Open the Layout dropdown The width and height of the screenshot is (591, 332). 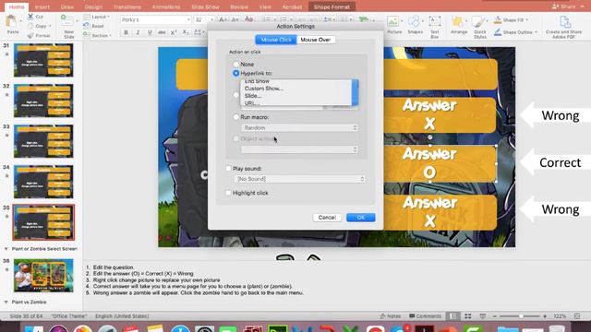click(x=96, y=17)
